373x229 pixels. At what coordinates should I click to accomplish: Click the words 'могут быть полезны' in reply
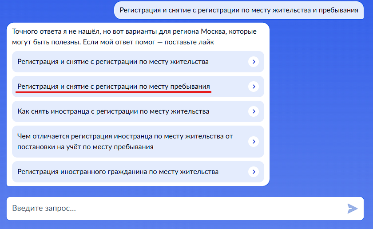pos(47,42)
